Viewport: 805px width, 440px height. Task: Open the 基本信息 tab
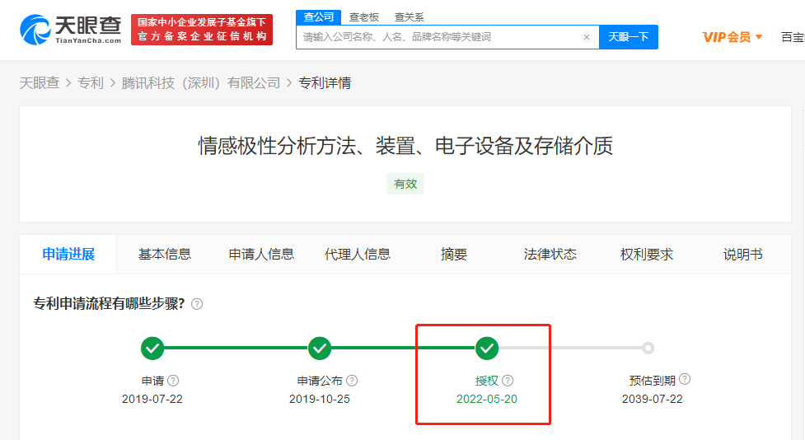click(x=165, y=254)
